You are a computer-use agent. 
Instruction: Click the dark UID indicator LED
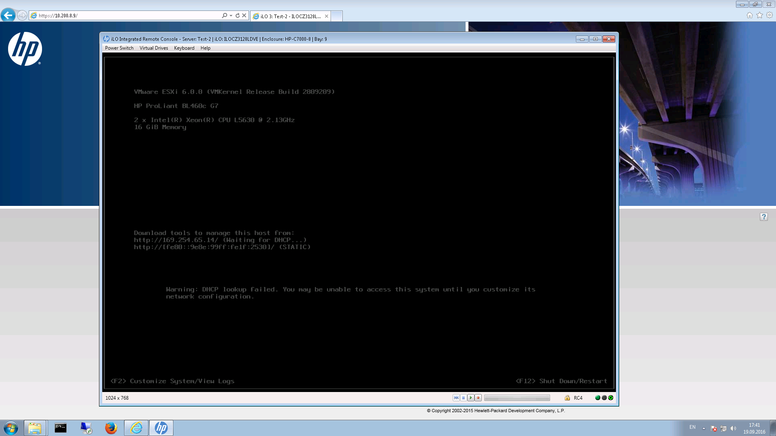point(604,398)
